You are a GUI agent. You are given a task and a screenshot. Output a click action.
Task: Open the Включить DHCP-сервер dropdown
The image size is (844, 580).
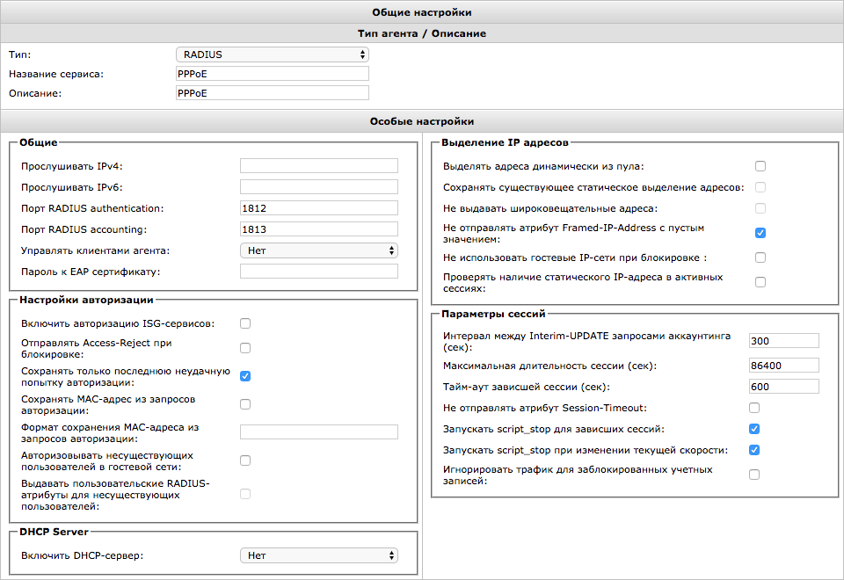point(319,555)
